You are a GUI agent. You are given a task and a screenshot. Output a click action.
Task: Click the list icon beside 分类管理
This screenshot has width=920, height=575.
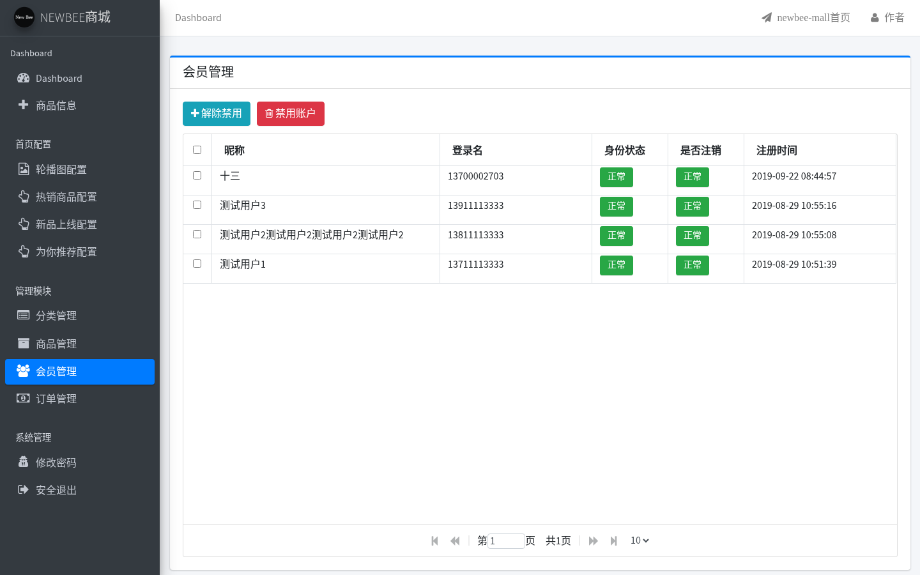coord(24,315)
